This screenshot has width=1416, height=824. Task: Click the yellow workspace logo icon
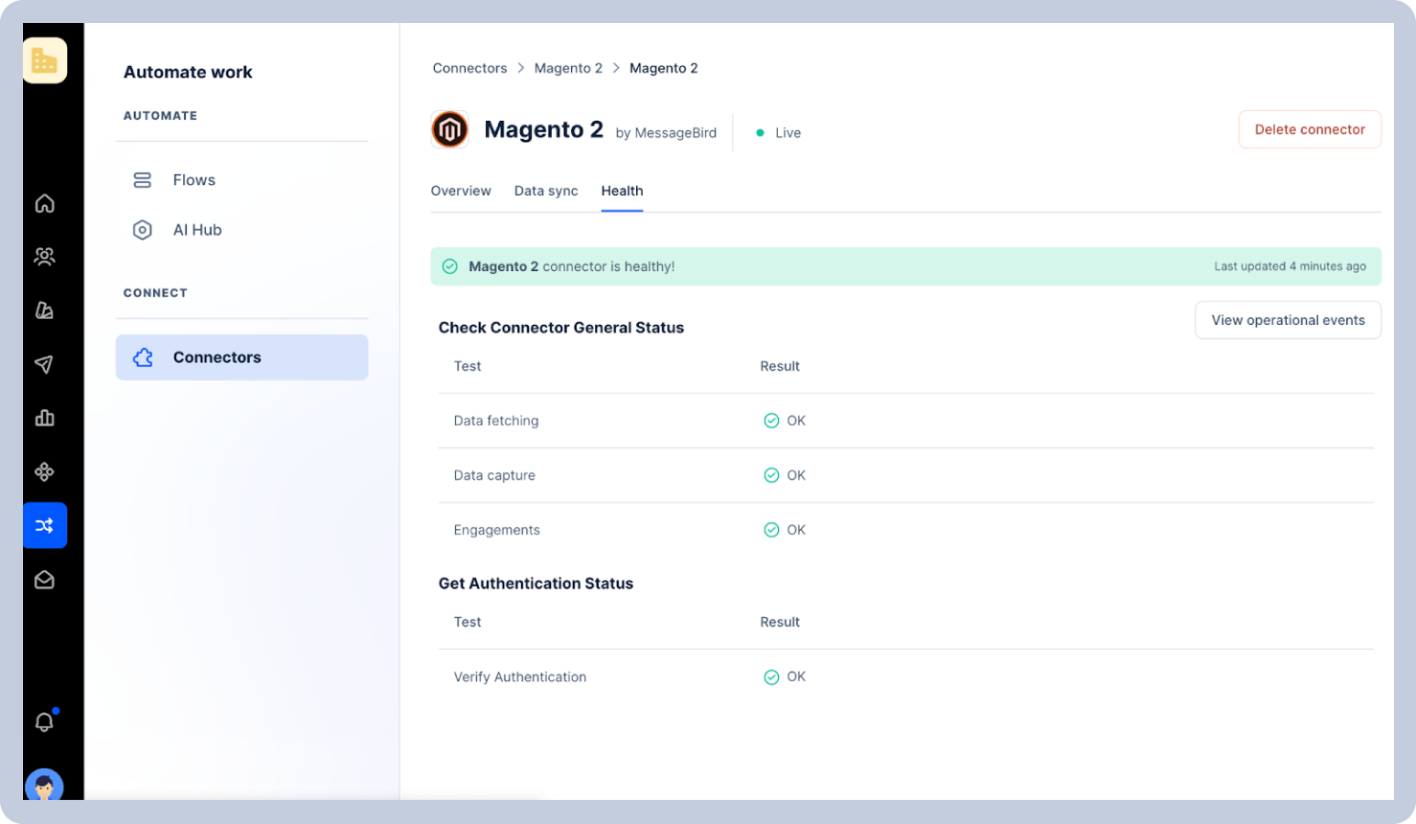tap(44, 60)
